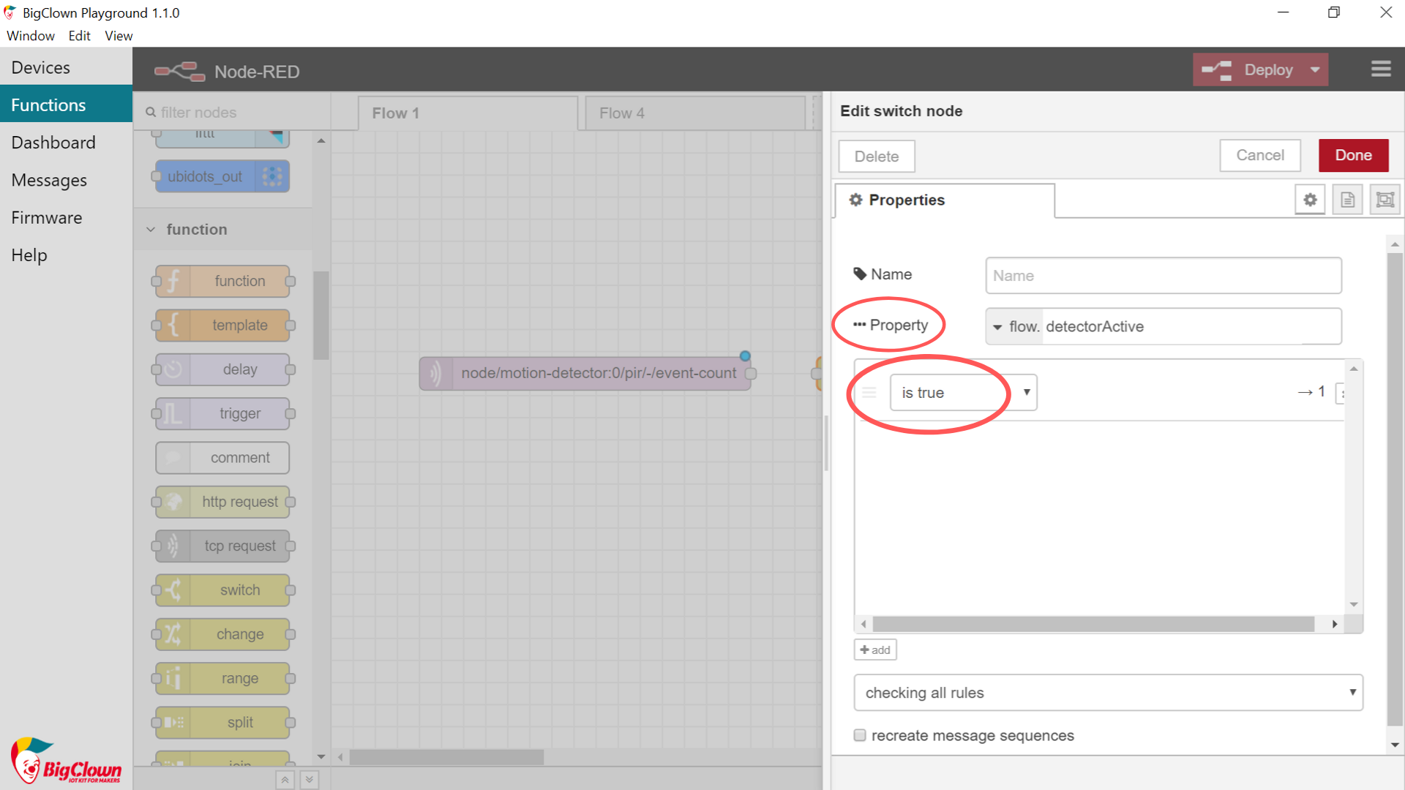The height and width of the screenshot is (790, 1405).
Task: Click the filter nodes search field
Action: coord(233,113)
